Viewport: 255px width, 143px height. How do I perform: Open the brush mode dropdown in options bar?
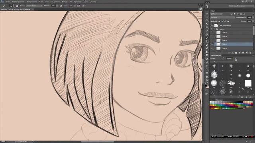34,6
